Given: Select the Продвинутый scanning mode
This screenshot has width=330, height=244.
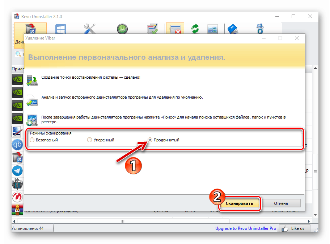Looking at the screenshot, I should coord(164,140).
